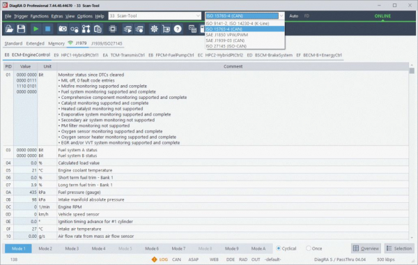Screen dimensions: 418x265
Task: Click the Mode 1 button
Action: tap(18, 248)
